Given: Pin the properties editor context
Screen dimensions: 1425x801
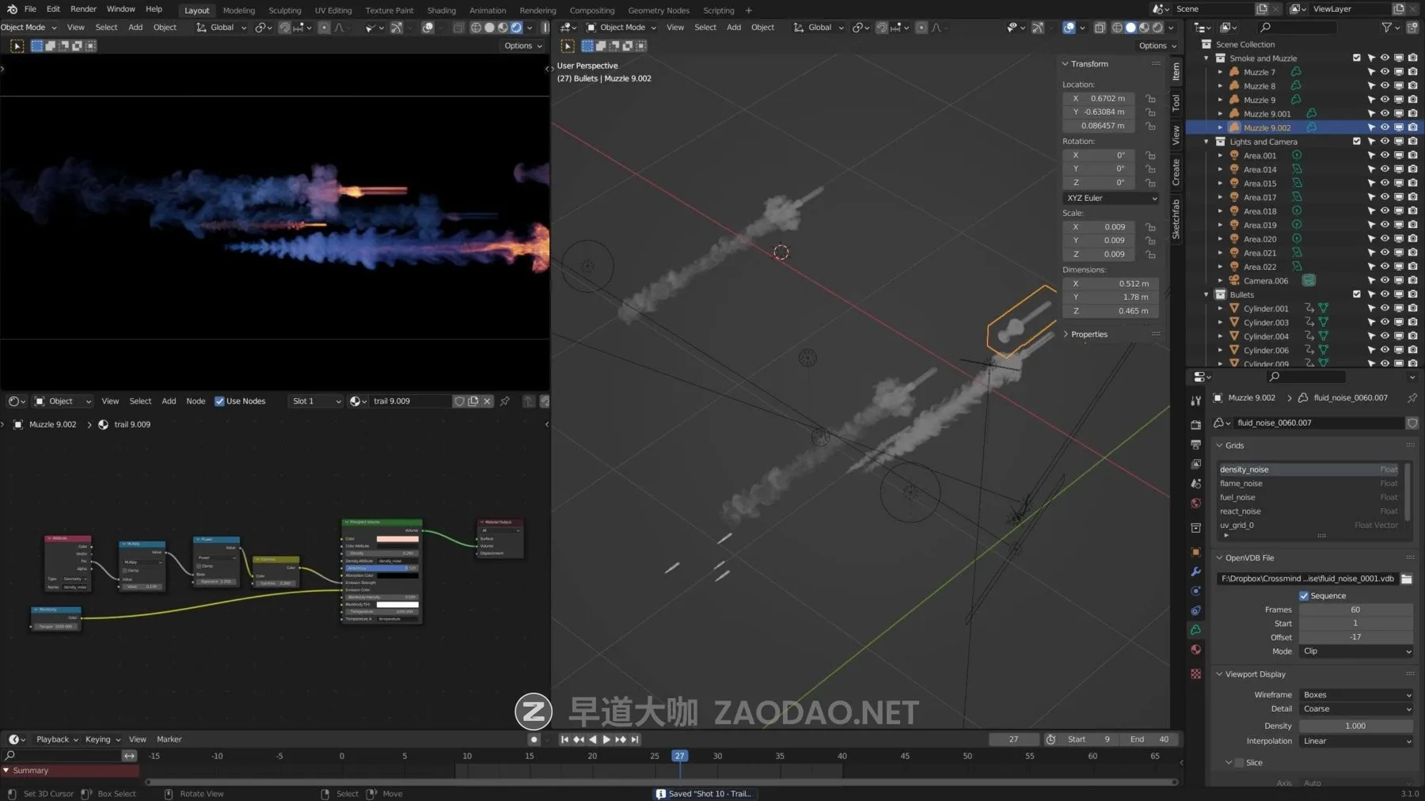Looking at the screenshot, I should click(1412, 398).
